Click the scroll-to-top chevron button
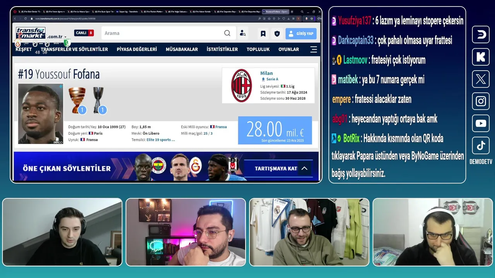This screenshot has height=278, width=495. click(304, 168)
